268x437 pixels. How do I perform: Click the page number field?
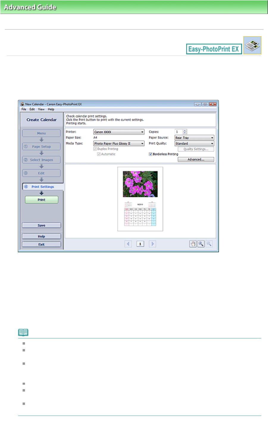140,244
